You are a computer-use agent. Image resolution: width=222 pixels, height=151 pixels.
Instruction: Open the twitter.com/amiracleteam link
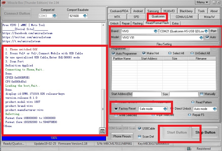(x=27, y=37)
